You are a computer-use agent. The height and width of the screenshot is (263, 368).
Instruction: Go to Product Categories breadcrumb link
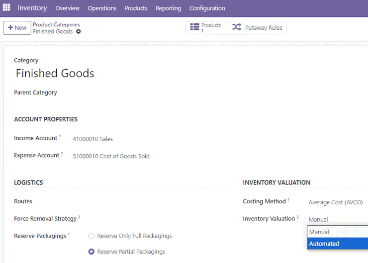(x=56, y=24)
